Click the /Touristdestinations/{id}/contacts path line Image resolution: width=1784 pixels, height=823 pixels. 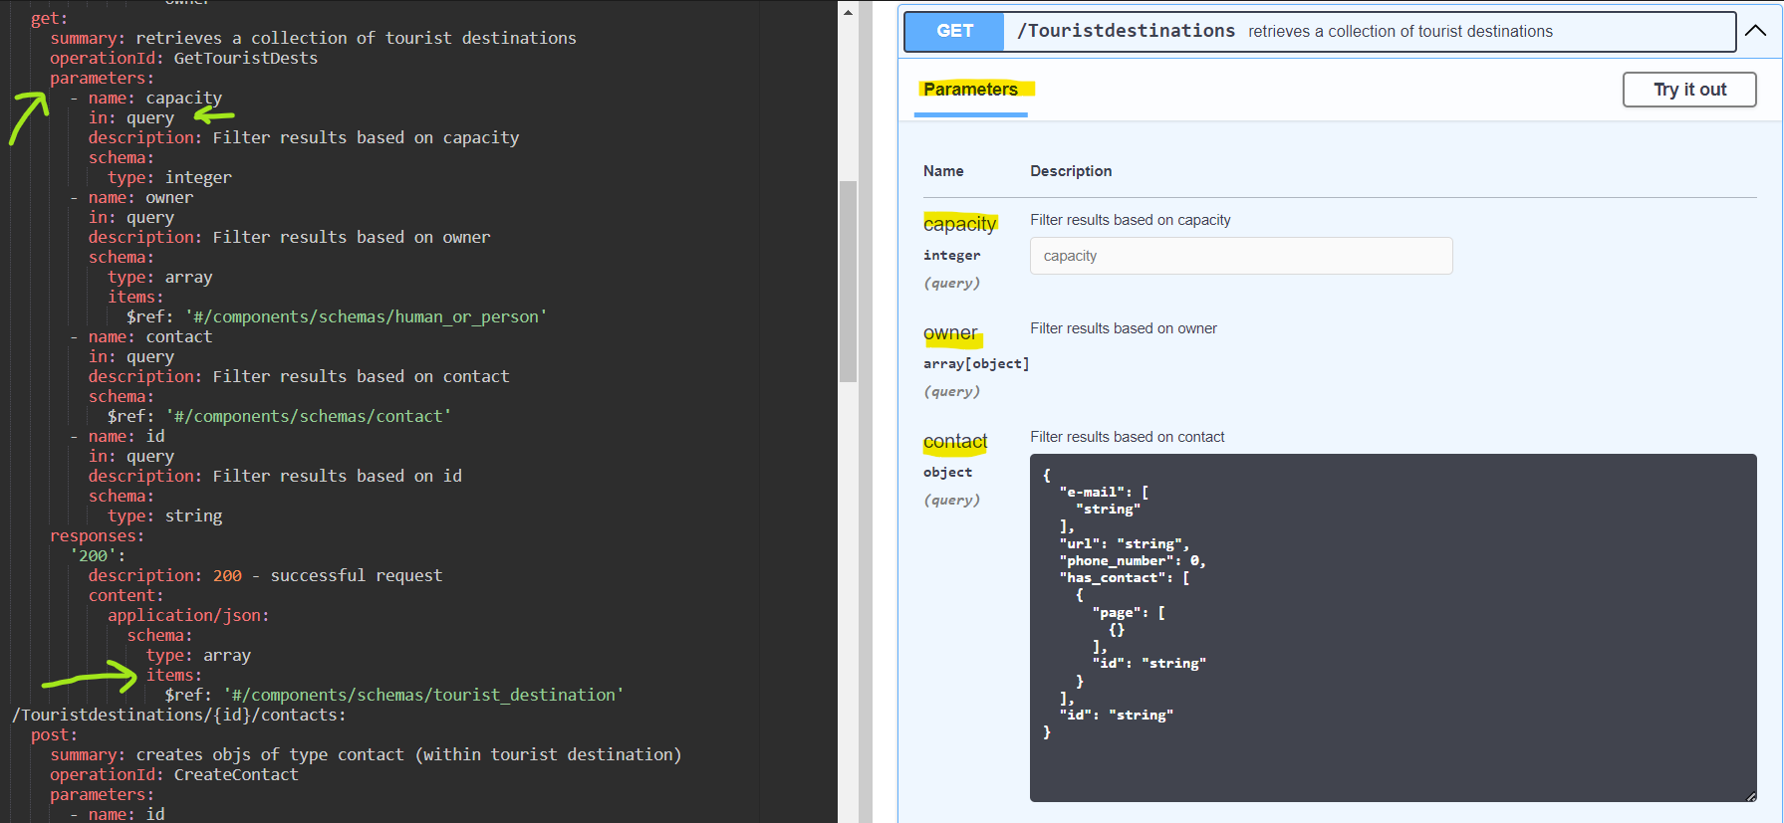(179, 716)
